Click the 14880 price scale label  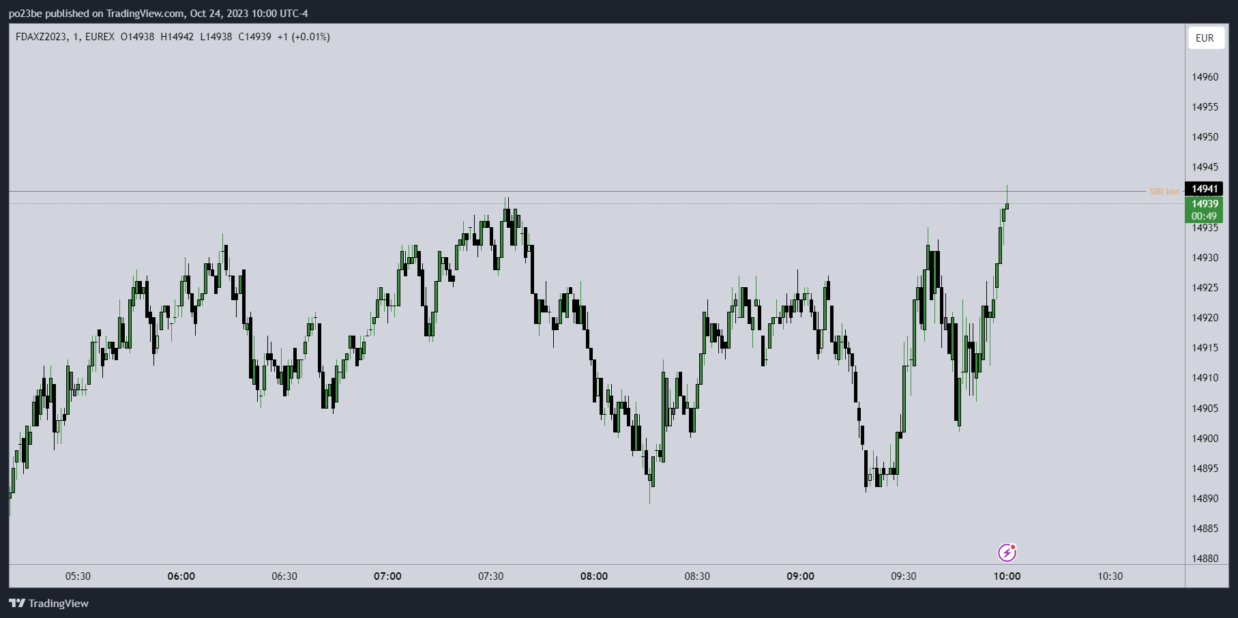[x=1205, y=559]
